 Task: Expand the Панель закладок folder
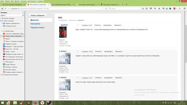pyautogui.click(x=1, y=18)
